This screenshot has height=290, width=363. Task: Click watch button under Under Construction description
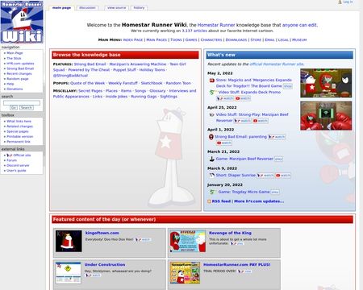pyautogui.click(x=93, y=275)
